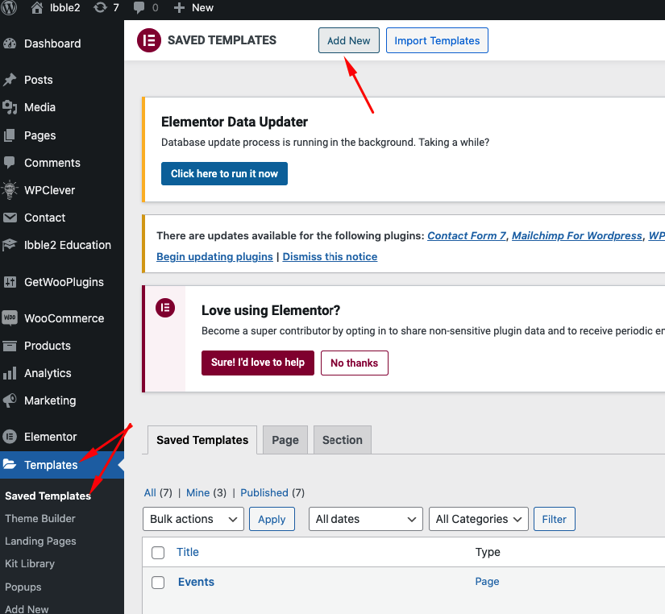
Task: Check the Events template row checkbox
Action: coord(158,583)
